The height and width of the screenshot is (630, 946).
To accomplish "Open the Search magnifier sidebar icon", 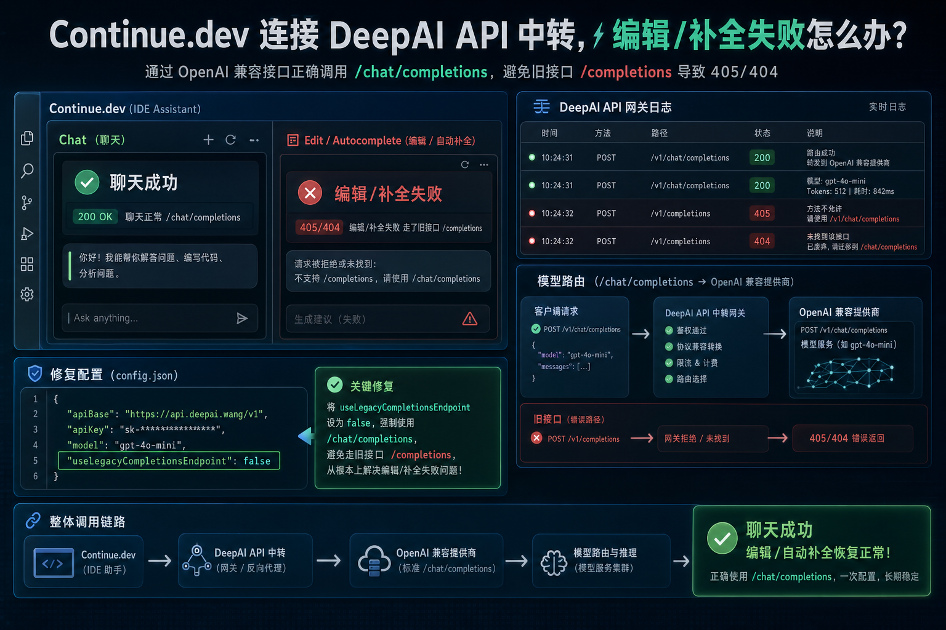I will [27, 170].
